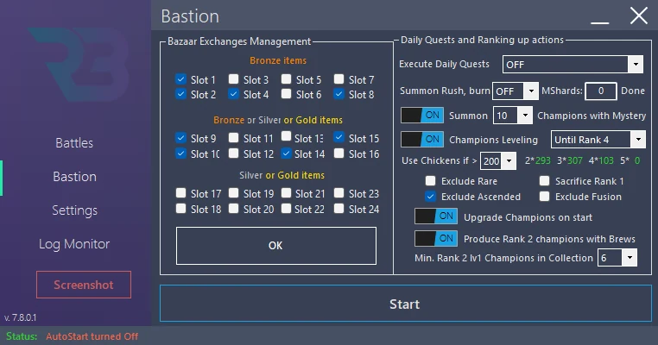This screenshot has height=345, width=658.
Task: Click the version text v. 7.8.0.1
Action: (x=21, y=317)
